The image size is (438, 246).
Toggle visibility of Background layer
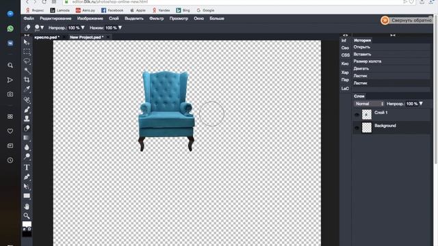point(357,128)
